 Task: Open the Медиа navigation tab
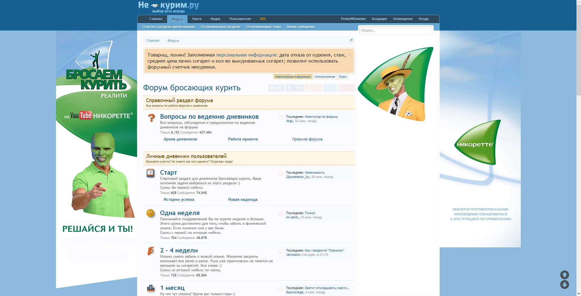pyautogui.click(x=215, y=19)
